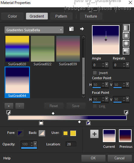Click the gradient list view options icon
This screenshot has height=163, width=134.
71,29
